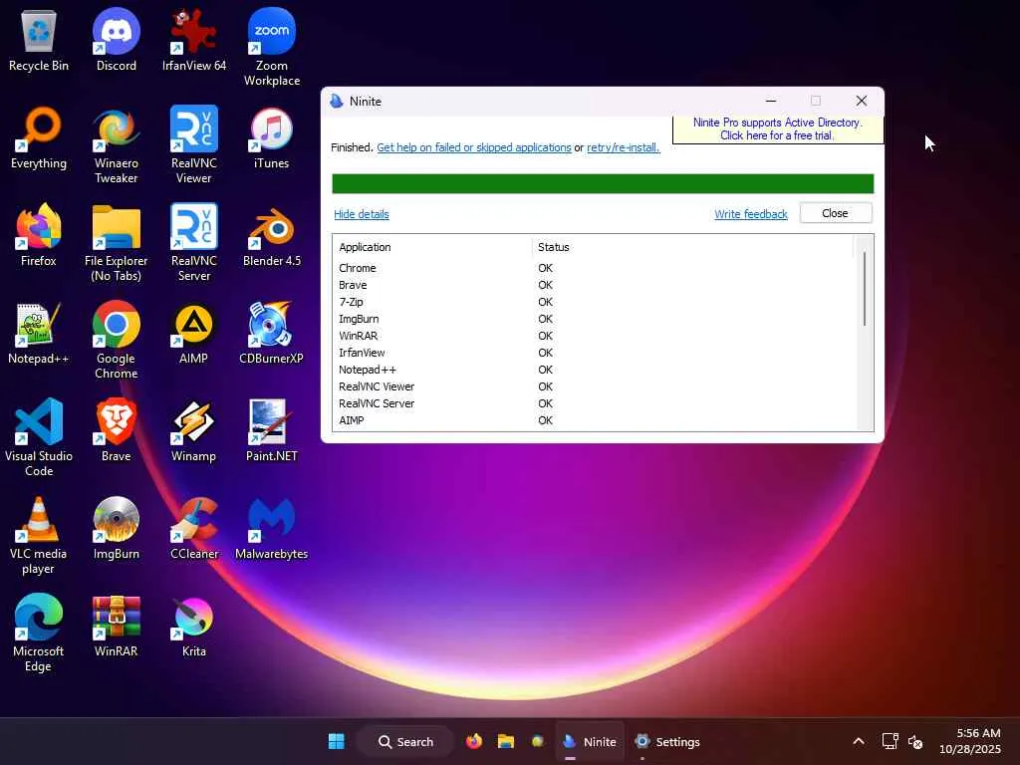Screen dimensions: 1020x765
Task: Click the Status column header
Action: coord(693,247)
